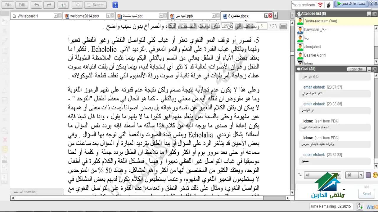Minimize the Chat panel

(369, 69)
